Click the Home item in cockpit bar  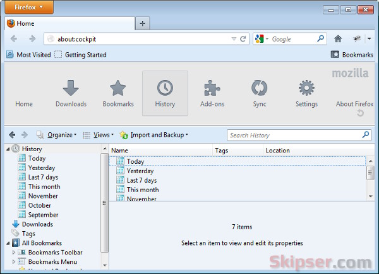pos(24,104)
